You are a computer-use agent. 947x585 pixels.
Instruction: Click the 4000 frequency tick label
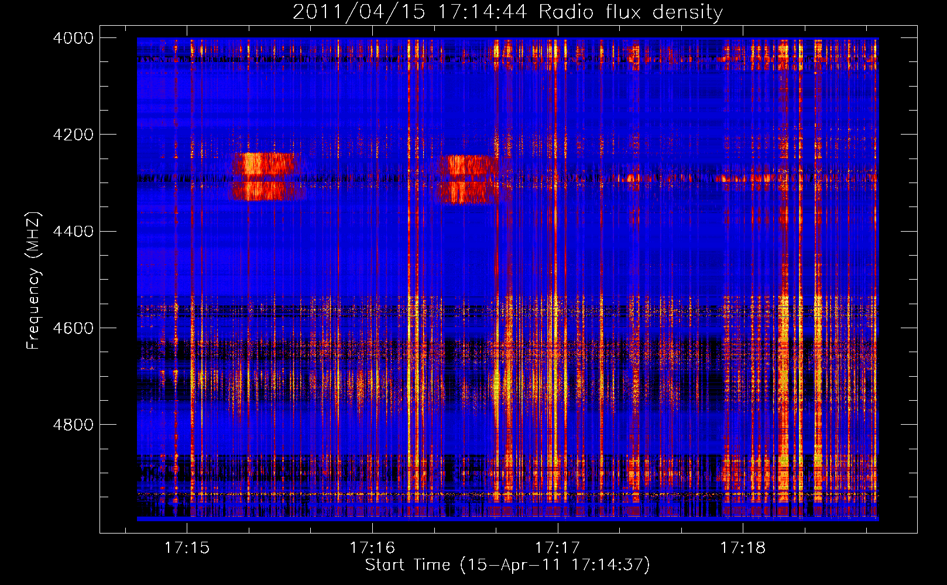tap(73, 38)
